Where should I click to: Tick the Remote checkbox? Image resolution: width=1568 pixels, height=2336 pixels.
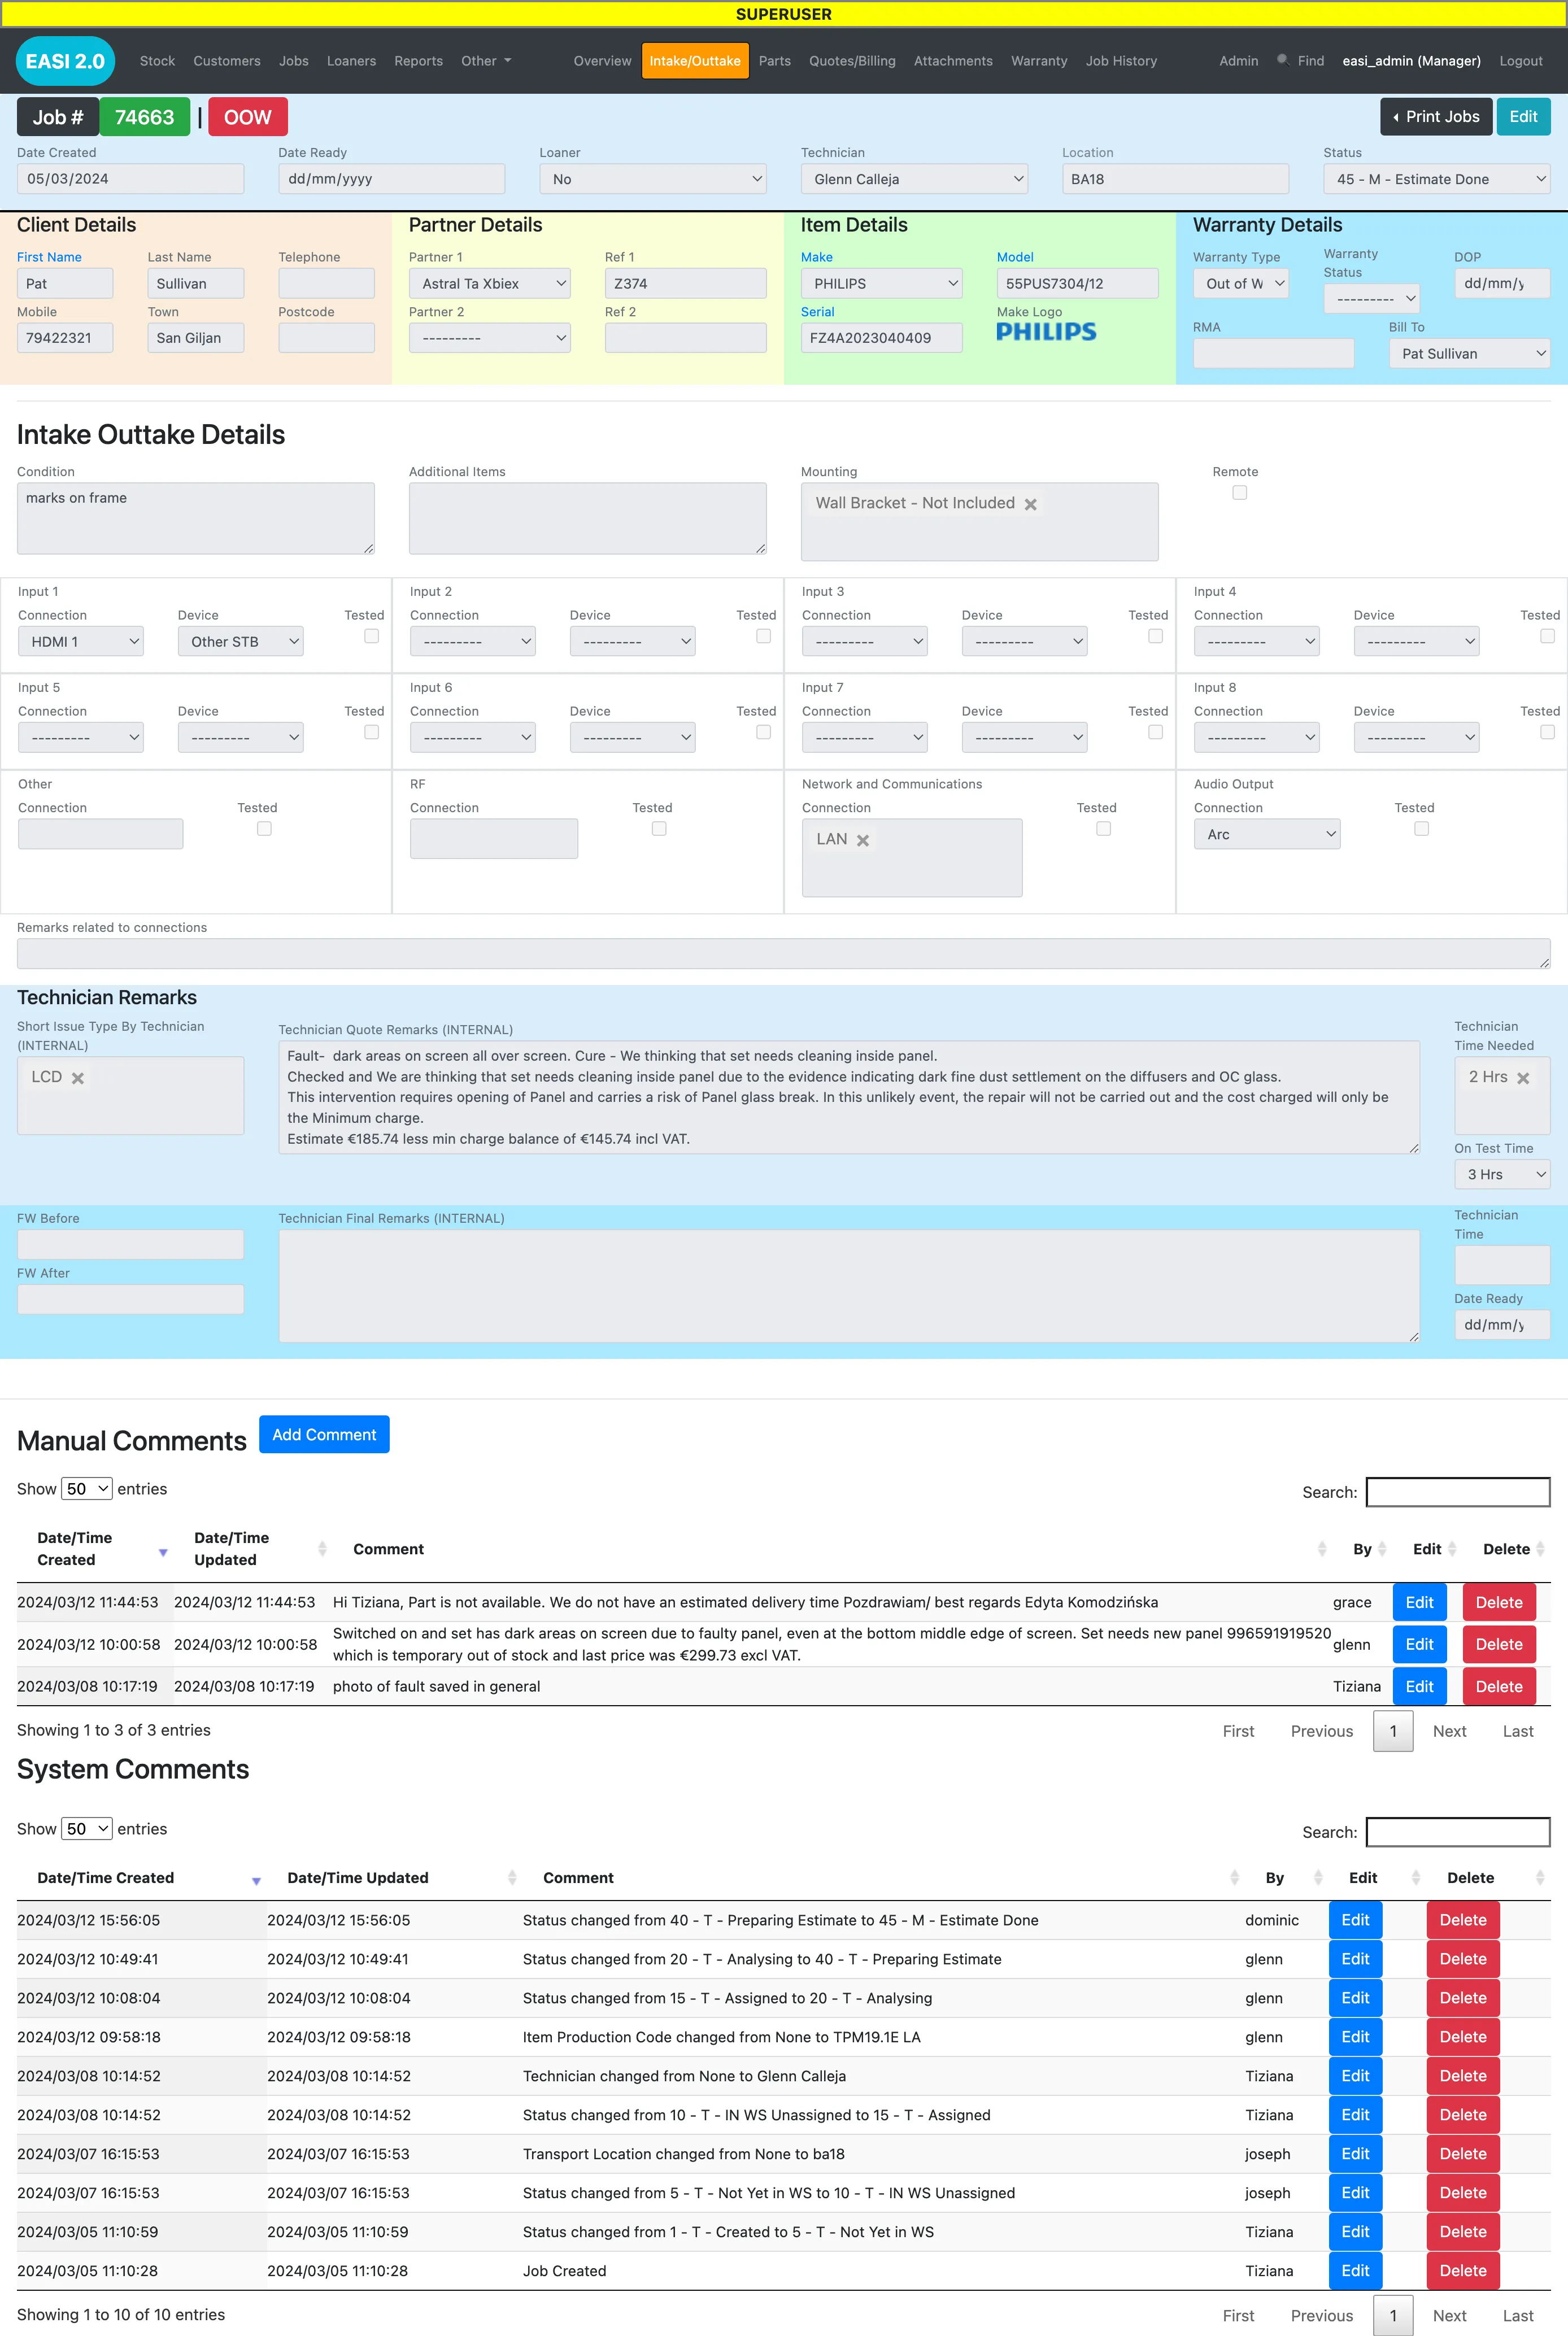coord(1239,492)
